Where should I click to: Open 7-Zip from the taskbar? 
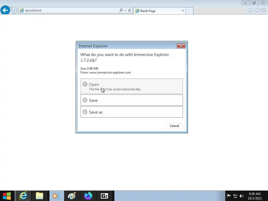(x=104, y=196)
